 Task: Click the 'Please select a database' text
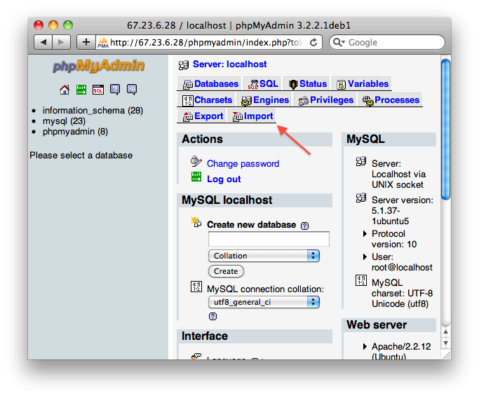click(x=81, y=156)
